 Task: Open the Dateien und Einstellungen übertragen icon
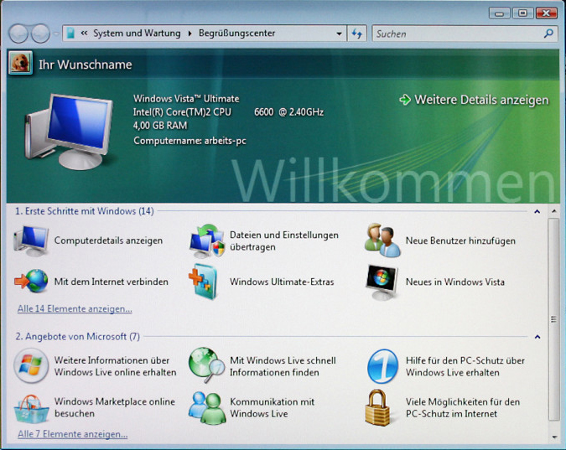pyautogui.click(x=206, y=241)
